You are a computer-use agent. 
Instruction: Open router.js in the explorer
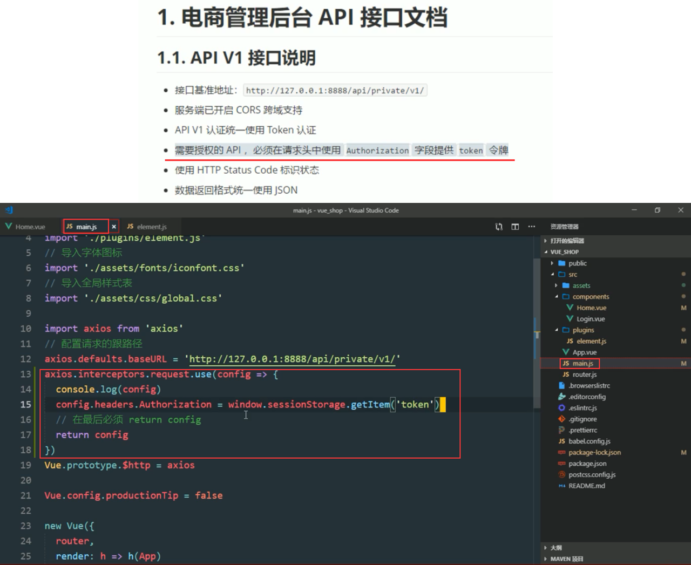point(585,375)
